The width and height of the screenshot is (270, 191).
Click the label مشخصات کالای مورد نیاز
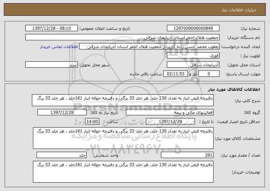point(238,138)
